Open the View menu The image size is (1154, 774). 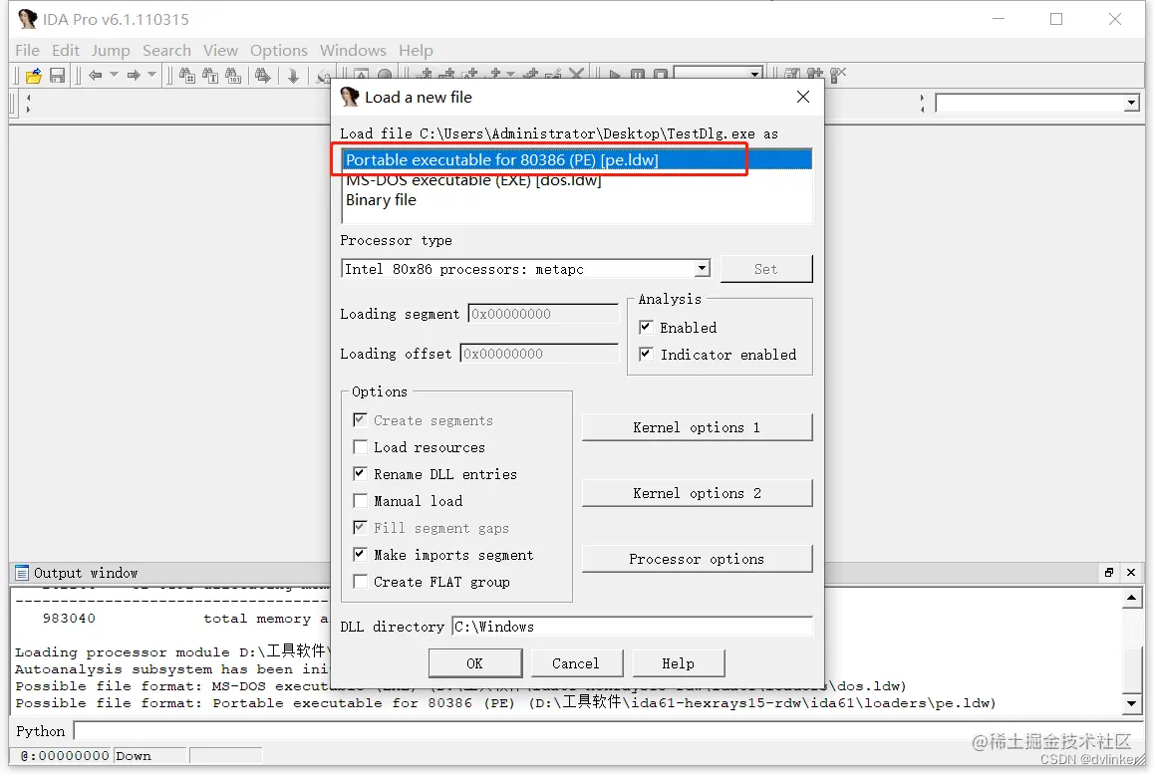(x=220, y=50)
